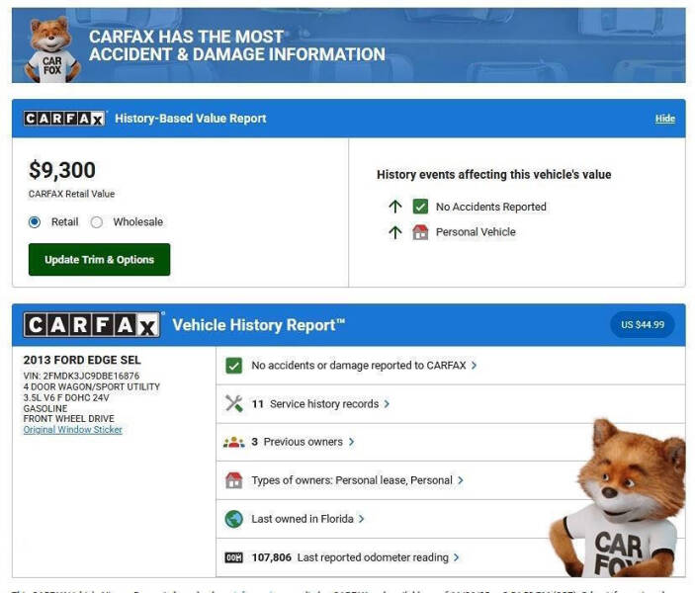695x593 pixels.
Task: Click the CARFAX logo in Vehicle History Report header
Action: coord(92,325)
